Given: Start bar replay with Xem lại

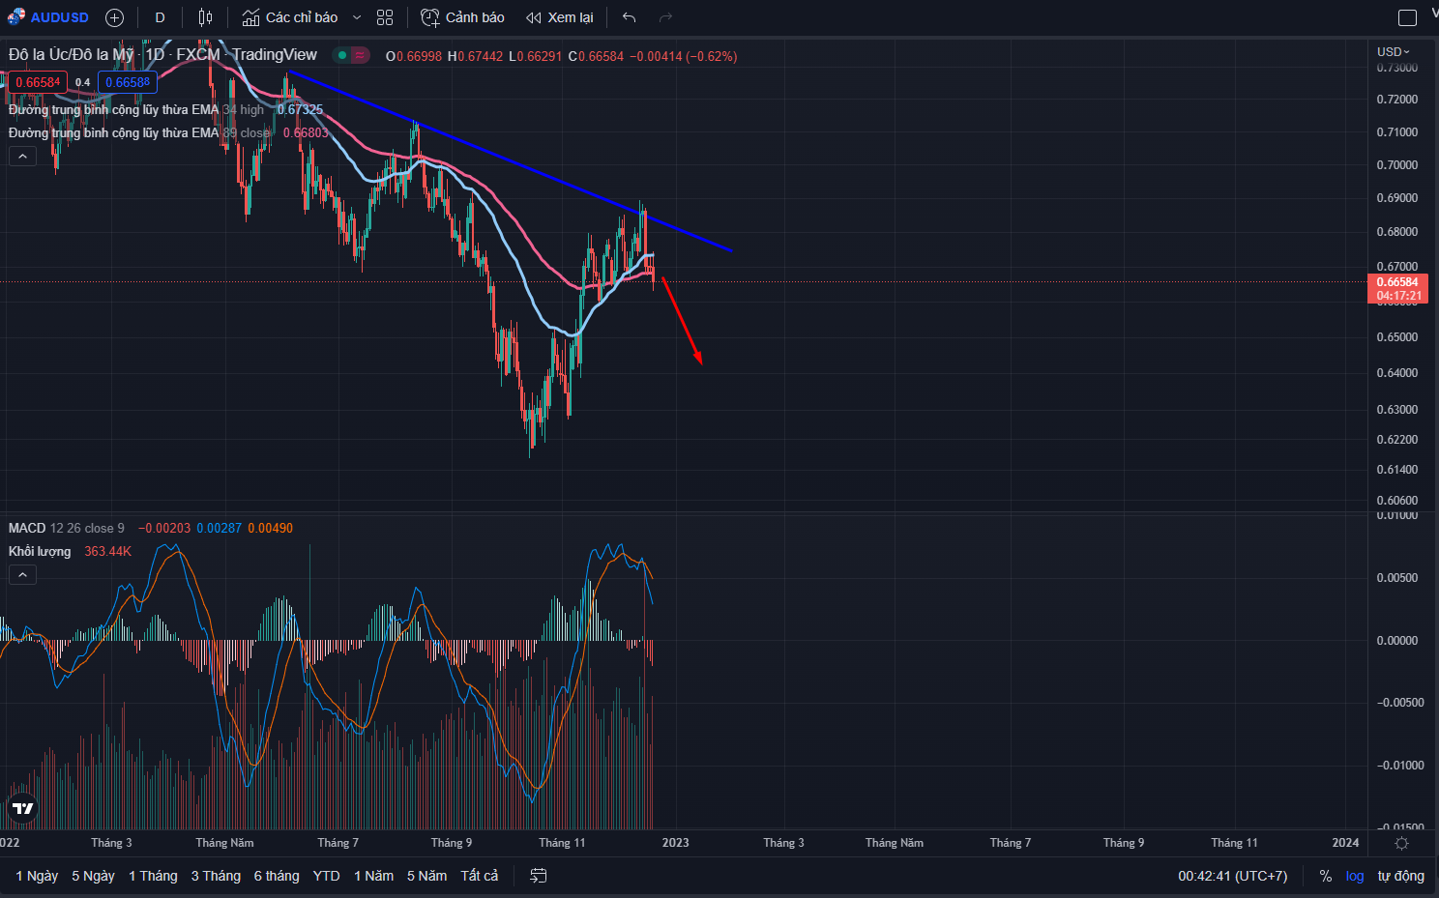Looking at the screenshot, I should coord(560,17).
